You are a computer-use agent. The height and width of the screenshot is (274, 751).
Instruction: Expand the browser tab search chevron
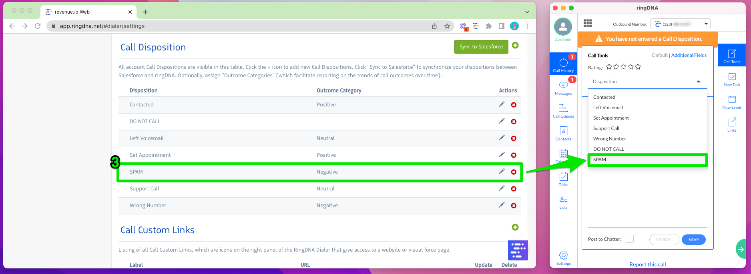point(527,12)
